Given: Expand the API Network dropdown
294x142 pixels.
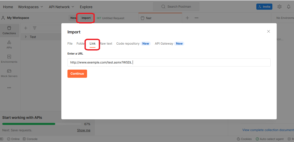Looking at the screenshot, I should [61, 7].
